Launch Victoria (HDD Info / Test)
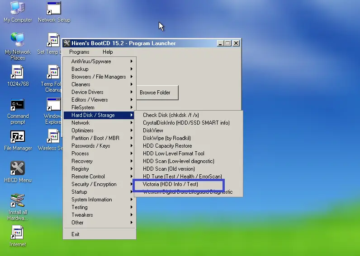 (188, 184)
